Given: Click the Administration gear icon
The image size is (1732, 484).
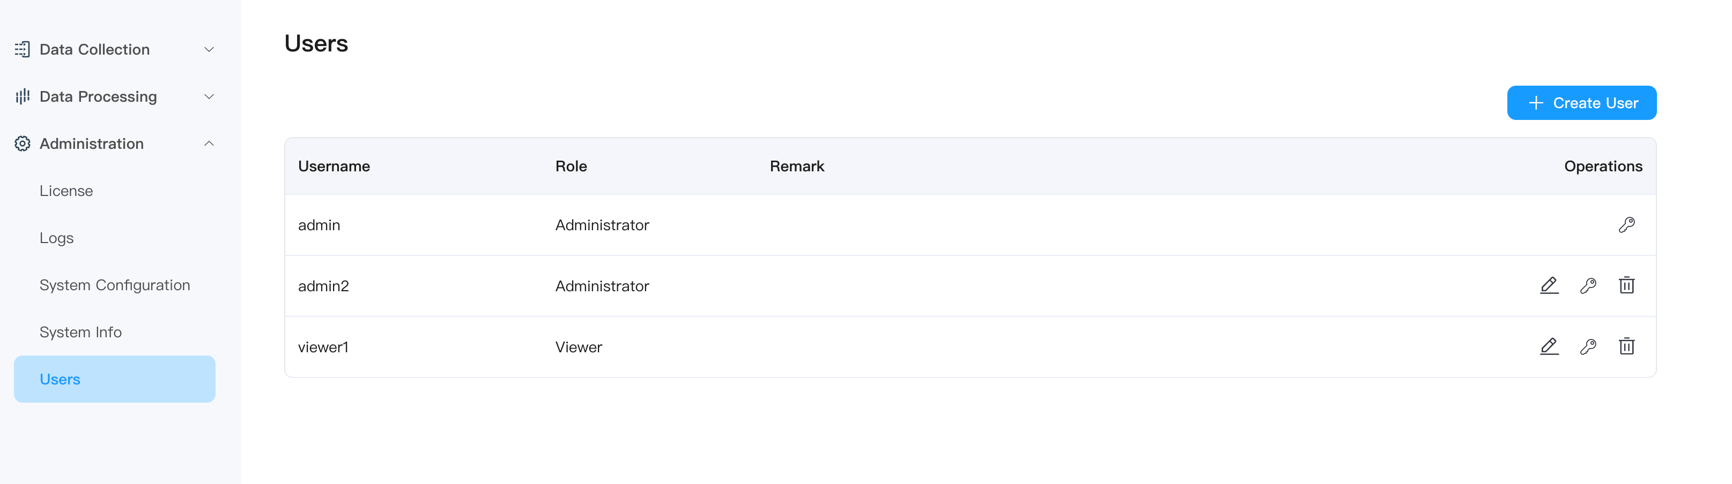Looking at the screenshot, I should (x=22, y=143).
